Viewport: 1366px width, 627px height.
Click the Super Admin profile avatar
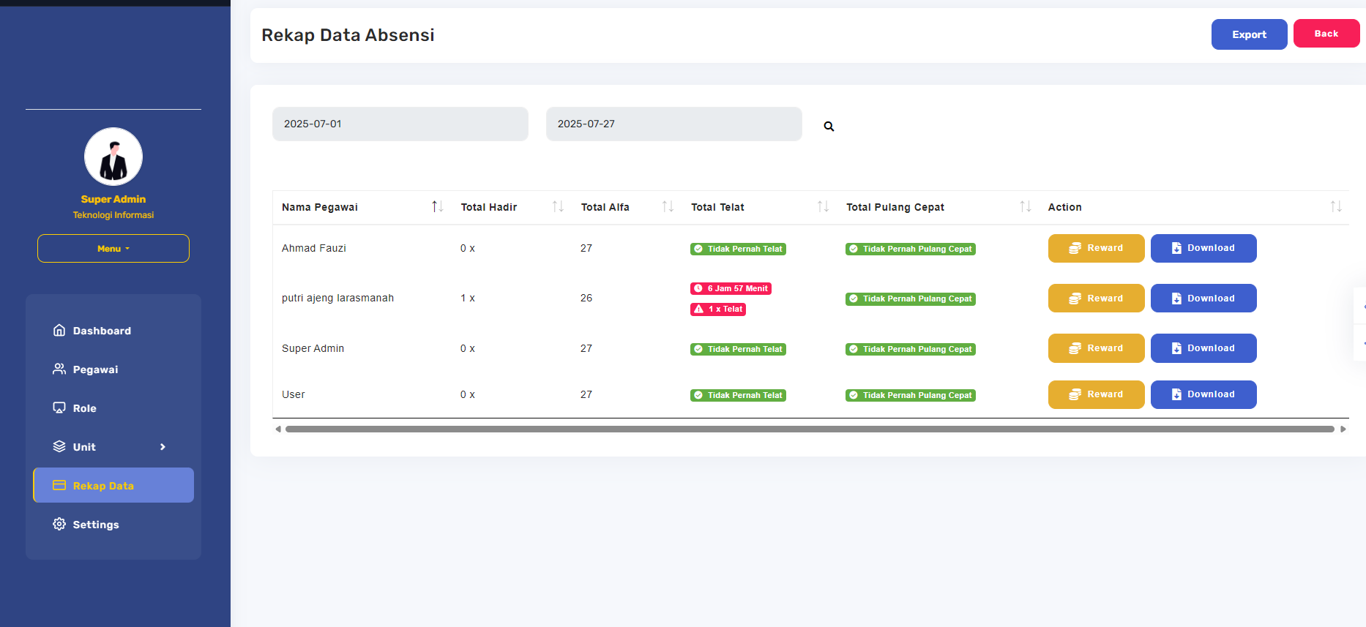[113, 157]
